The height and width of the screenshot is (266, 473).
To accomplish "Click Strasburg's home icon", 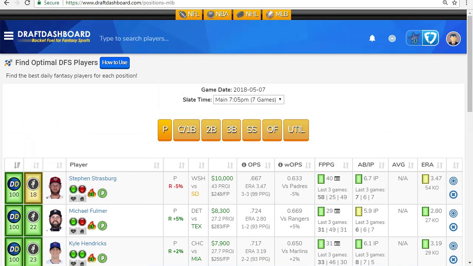I will click(x=82, y=199).
